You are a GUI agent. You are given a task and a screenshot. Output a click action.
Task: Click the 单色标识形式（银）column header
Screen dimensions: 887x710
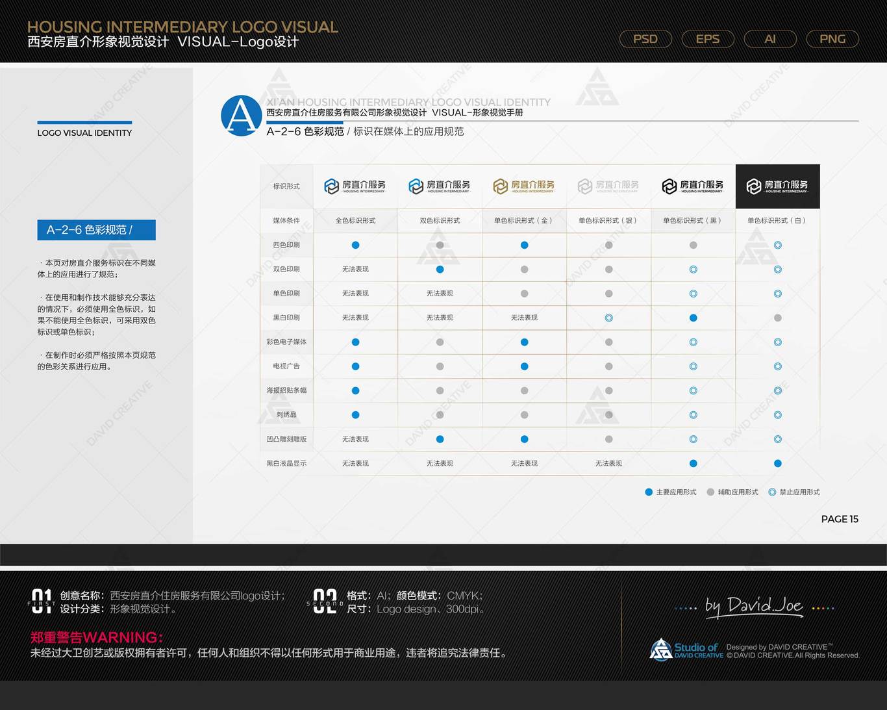coord(608,220)
